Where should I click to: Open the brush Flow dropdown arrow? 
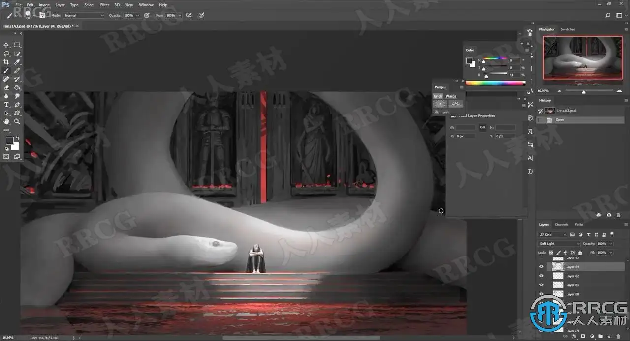click(x=179, y=16)
